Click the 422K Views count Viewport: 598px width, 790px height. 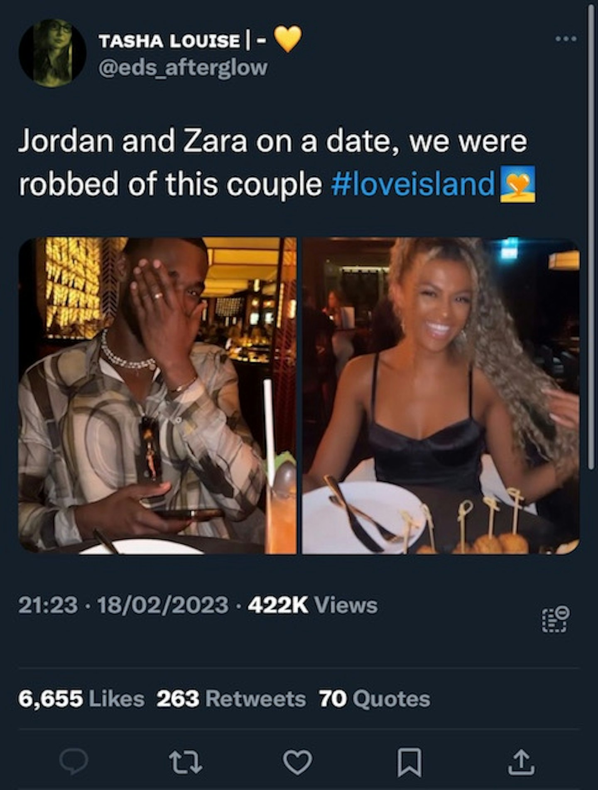[313, 605]
